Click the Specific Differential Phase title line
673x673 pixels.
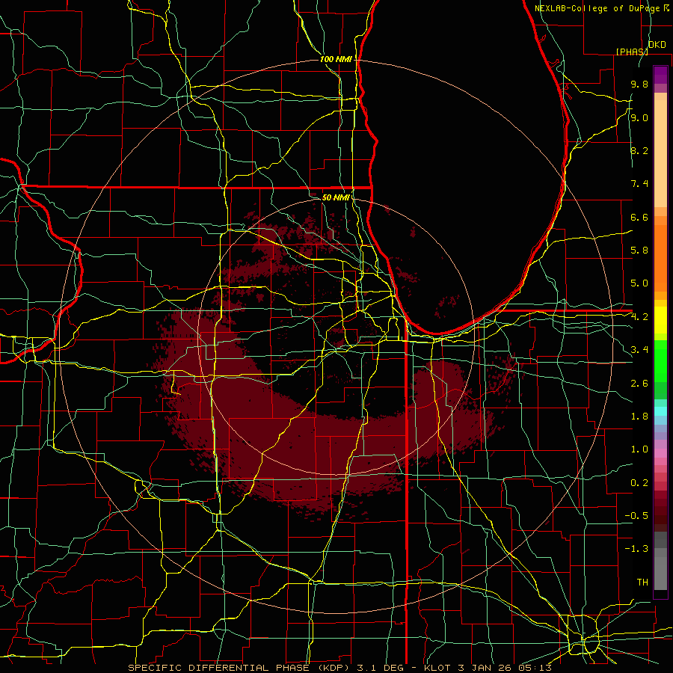coord(339,668)
